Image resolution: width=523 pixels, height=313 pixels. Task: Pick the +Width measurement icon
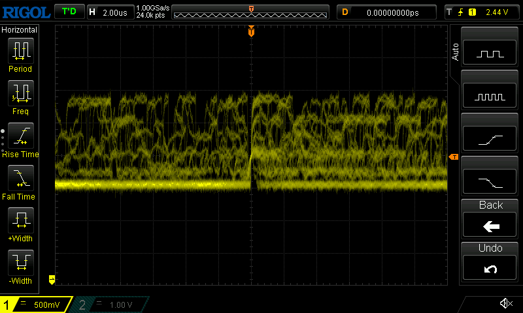(x=20, y=220)
